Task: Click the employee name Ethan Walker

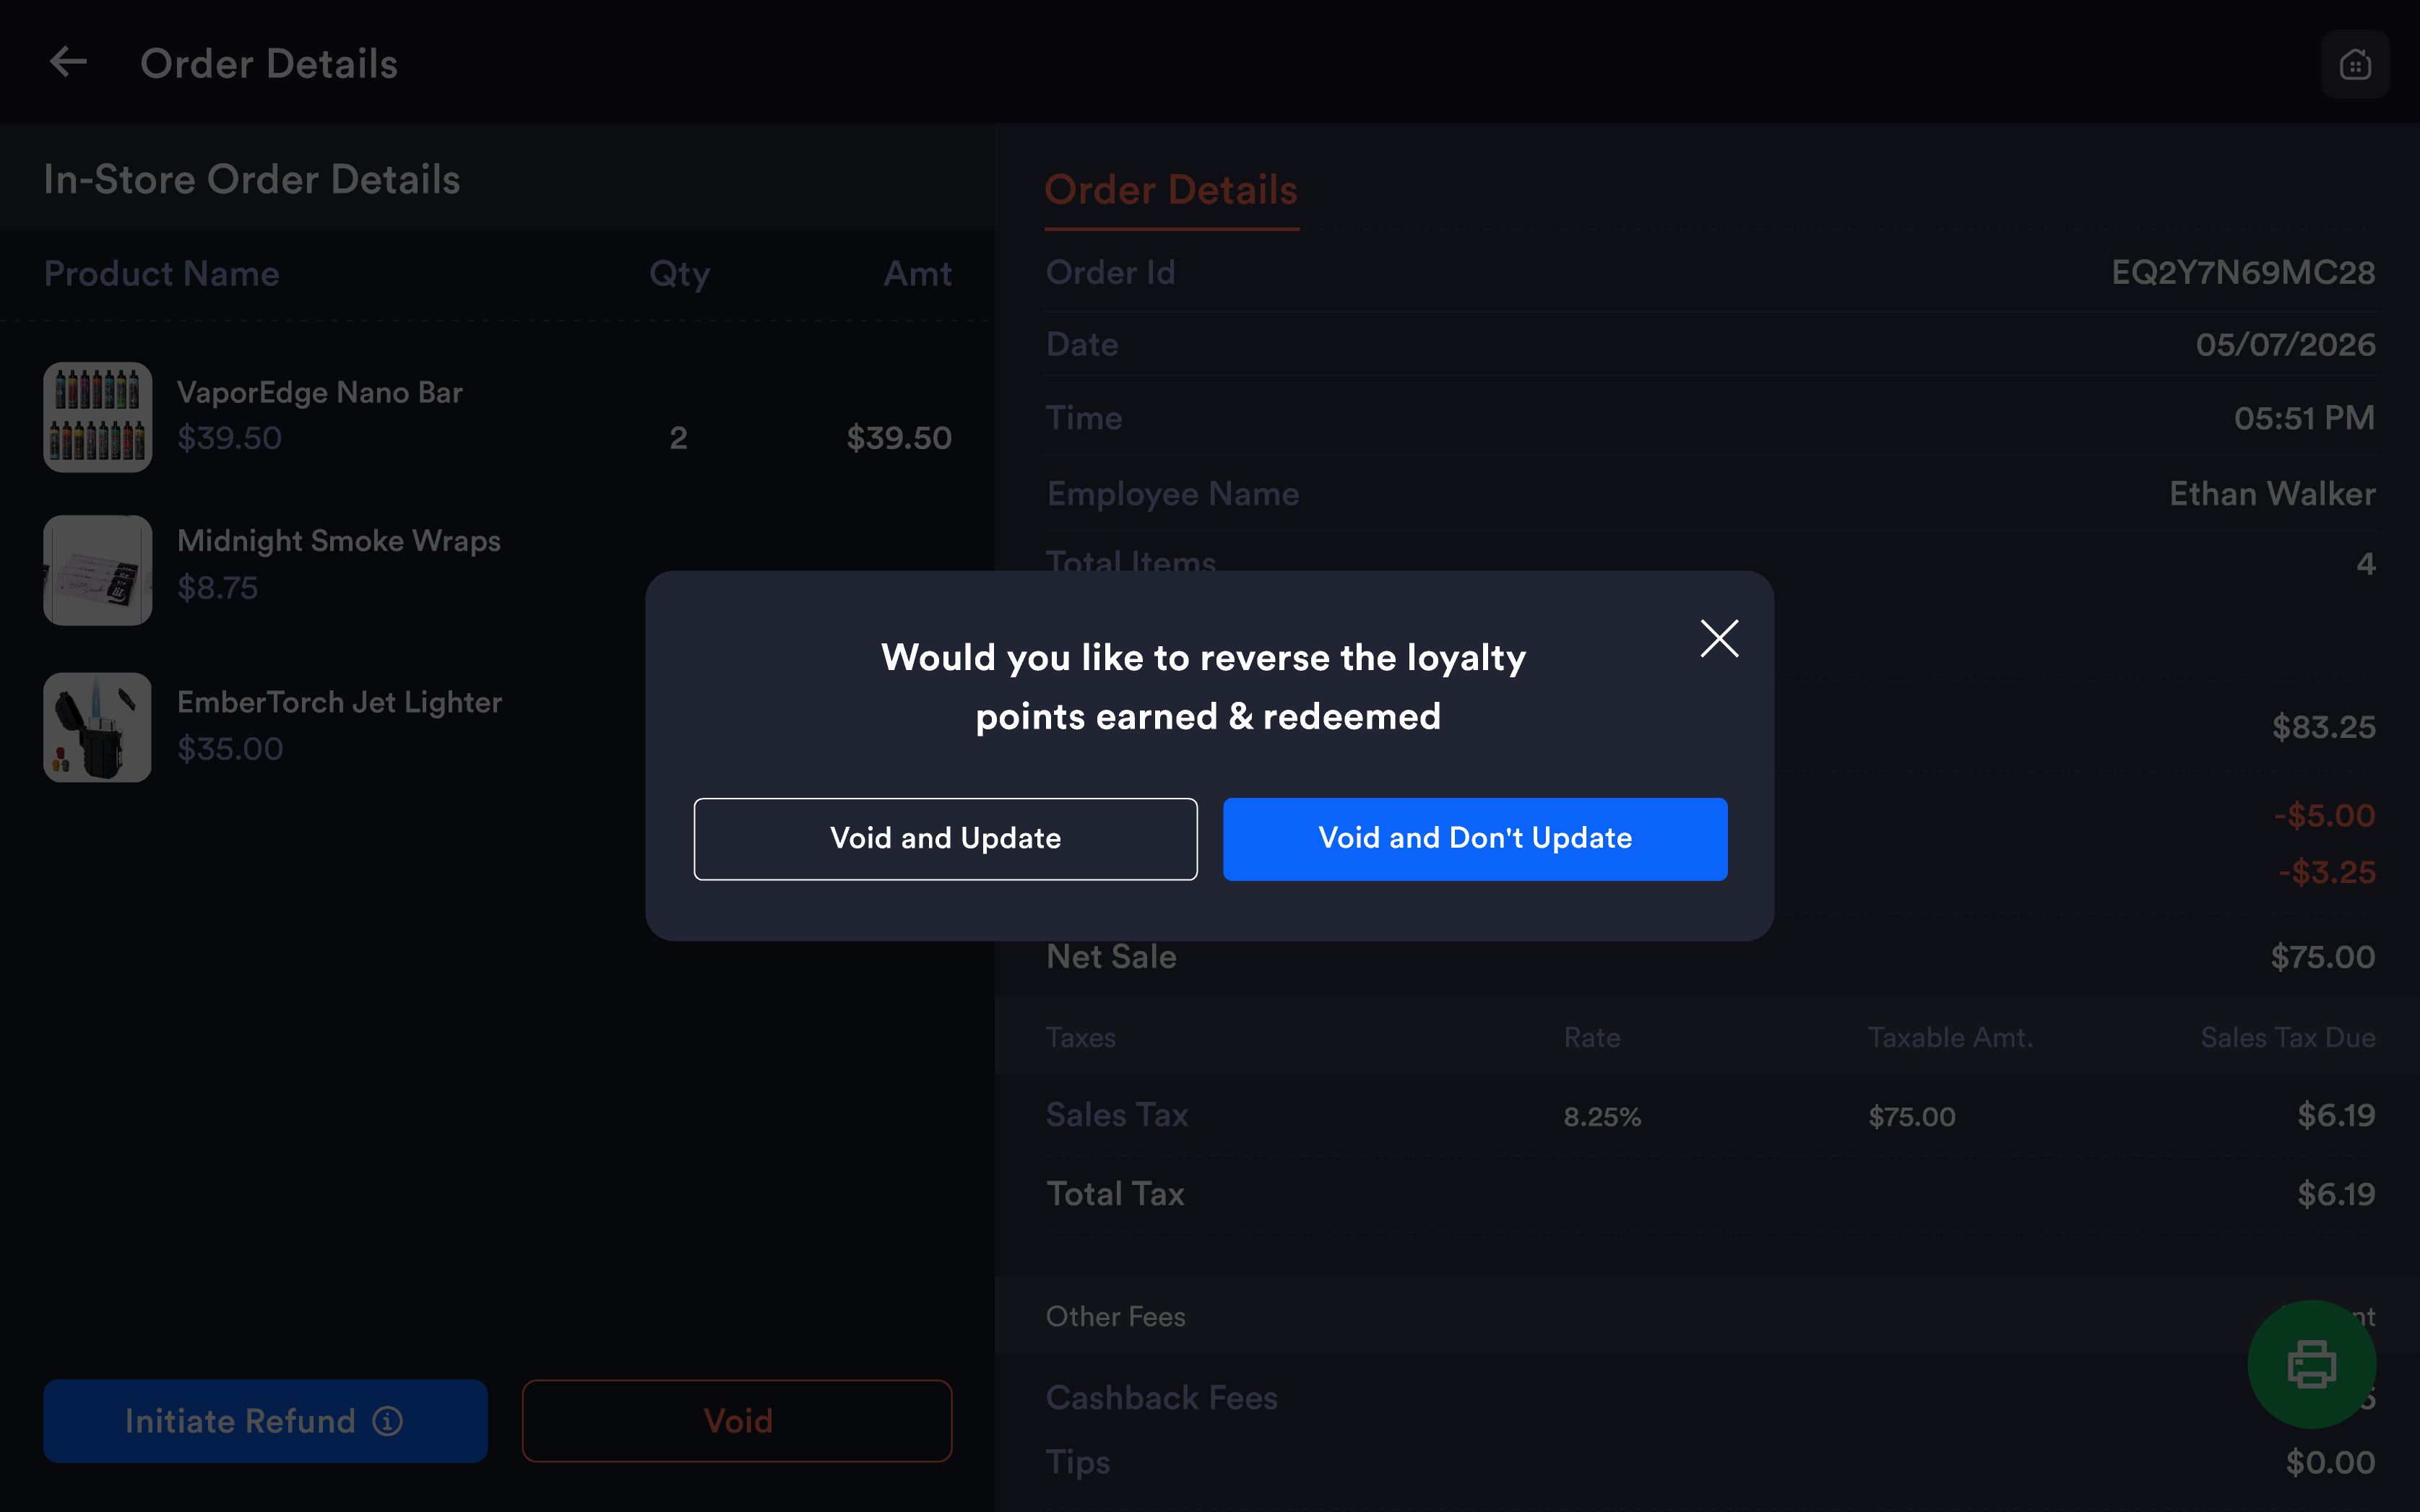Action: pos(2272,493)
